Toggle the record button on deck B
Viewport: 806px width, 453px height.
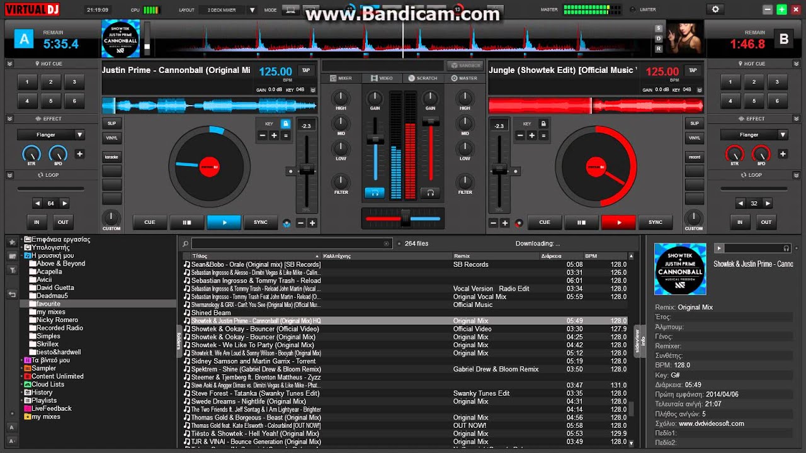click(695, 157)
